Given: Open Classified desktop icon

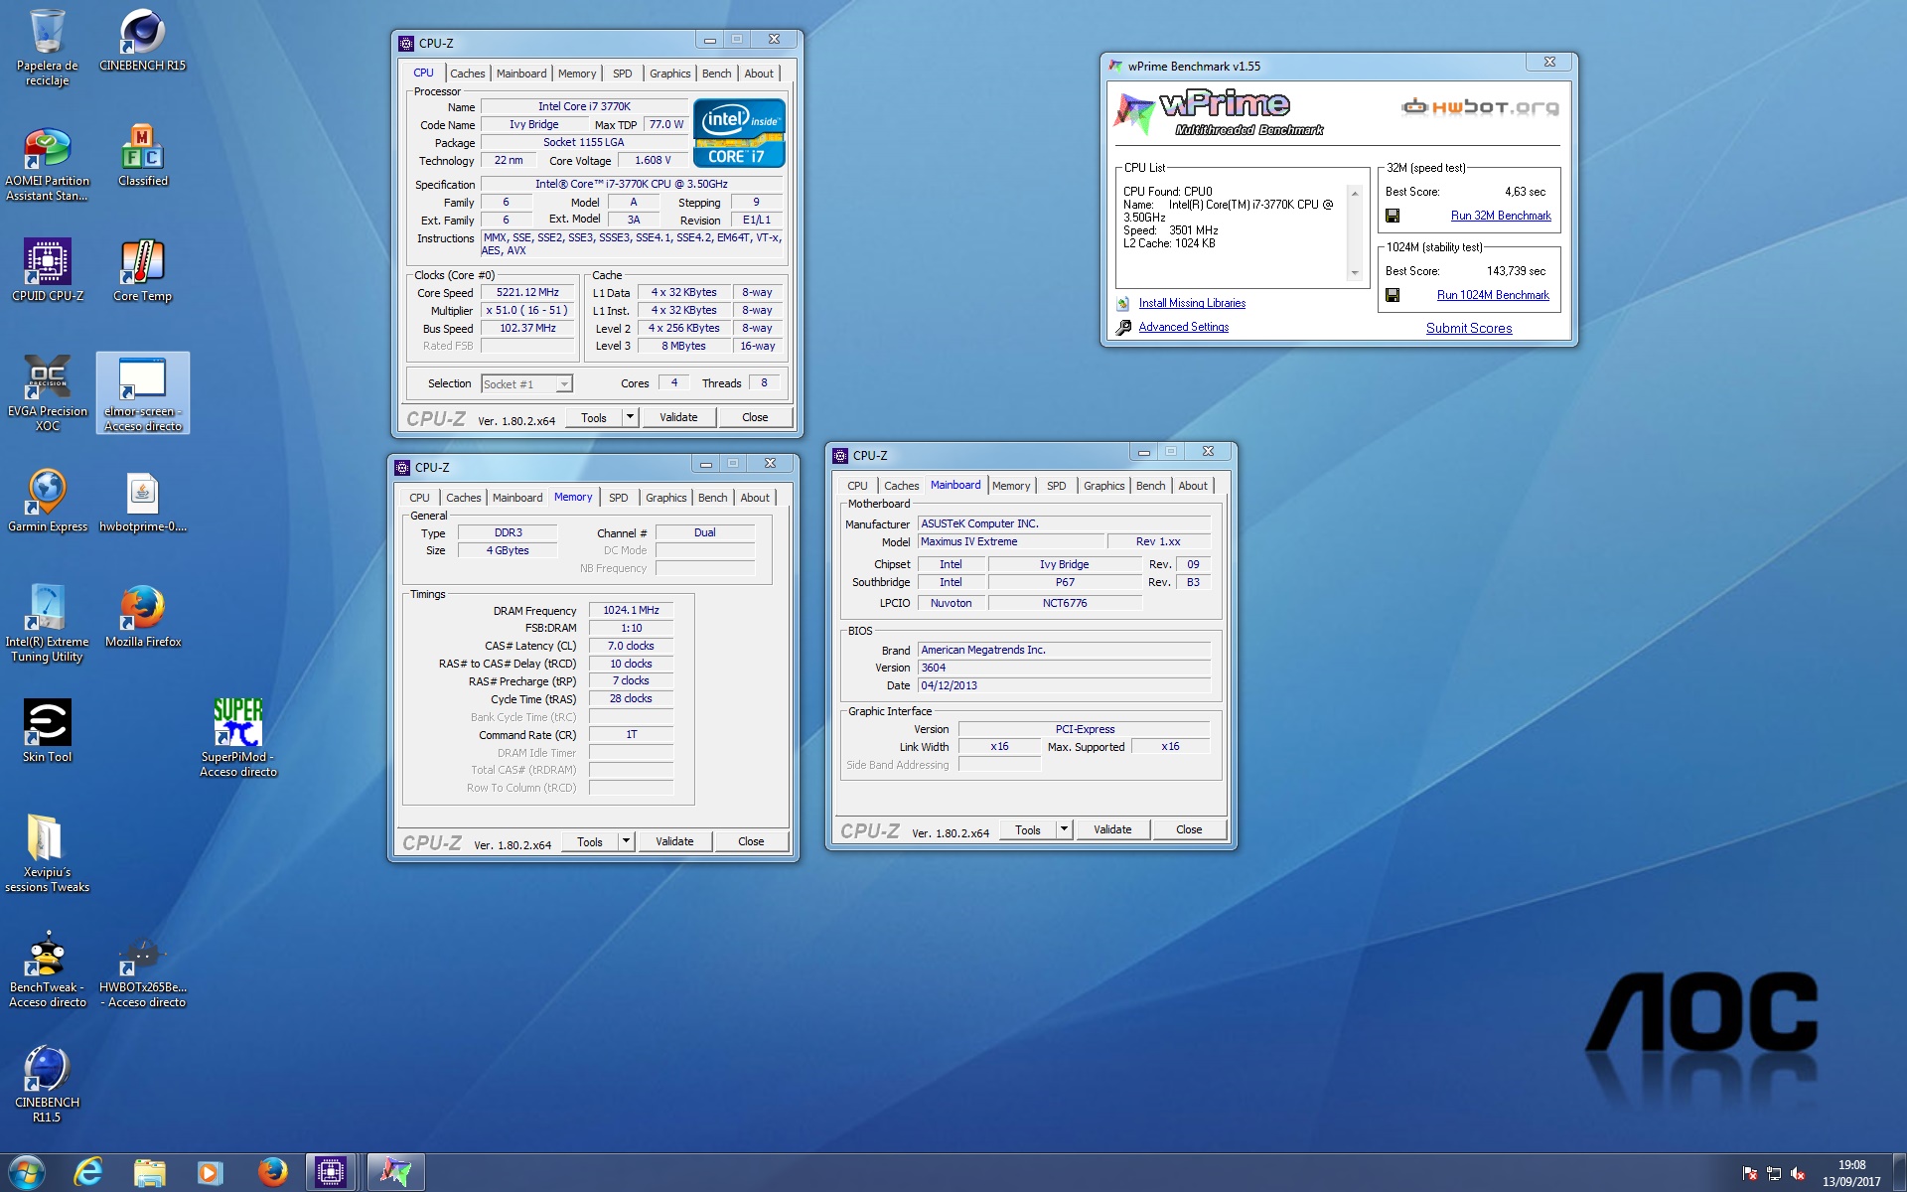Looking at the screenshot, I should (142, 156).
